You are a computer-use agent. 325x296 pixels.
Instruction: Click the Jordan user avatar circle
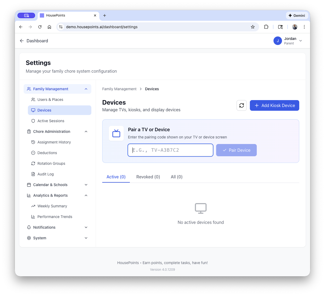(278, 41)
